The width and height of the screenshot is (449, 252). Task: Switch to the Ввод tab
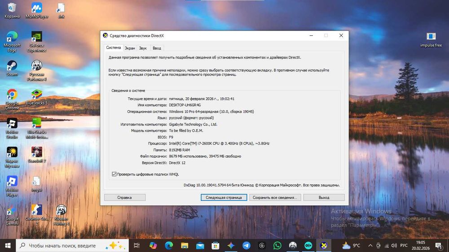[x=157, y=48]
